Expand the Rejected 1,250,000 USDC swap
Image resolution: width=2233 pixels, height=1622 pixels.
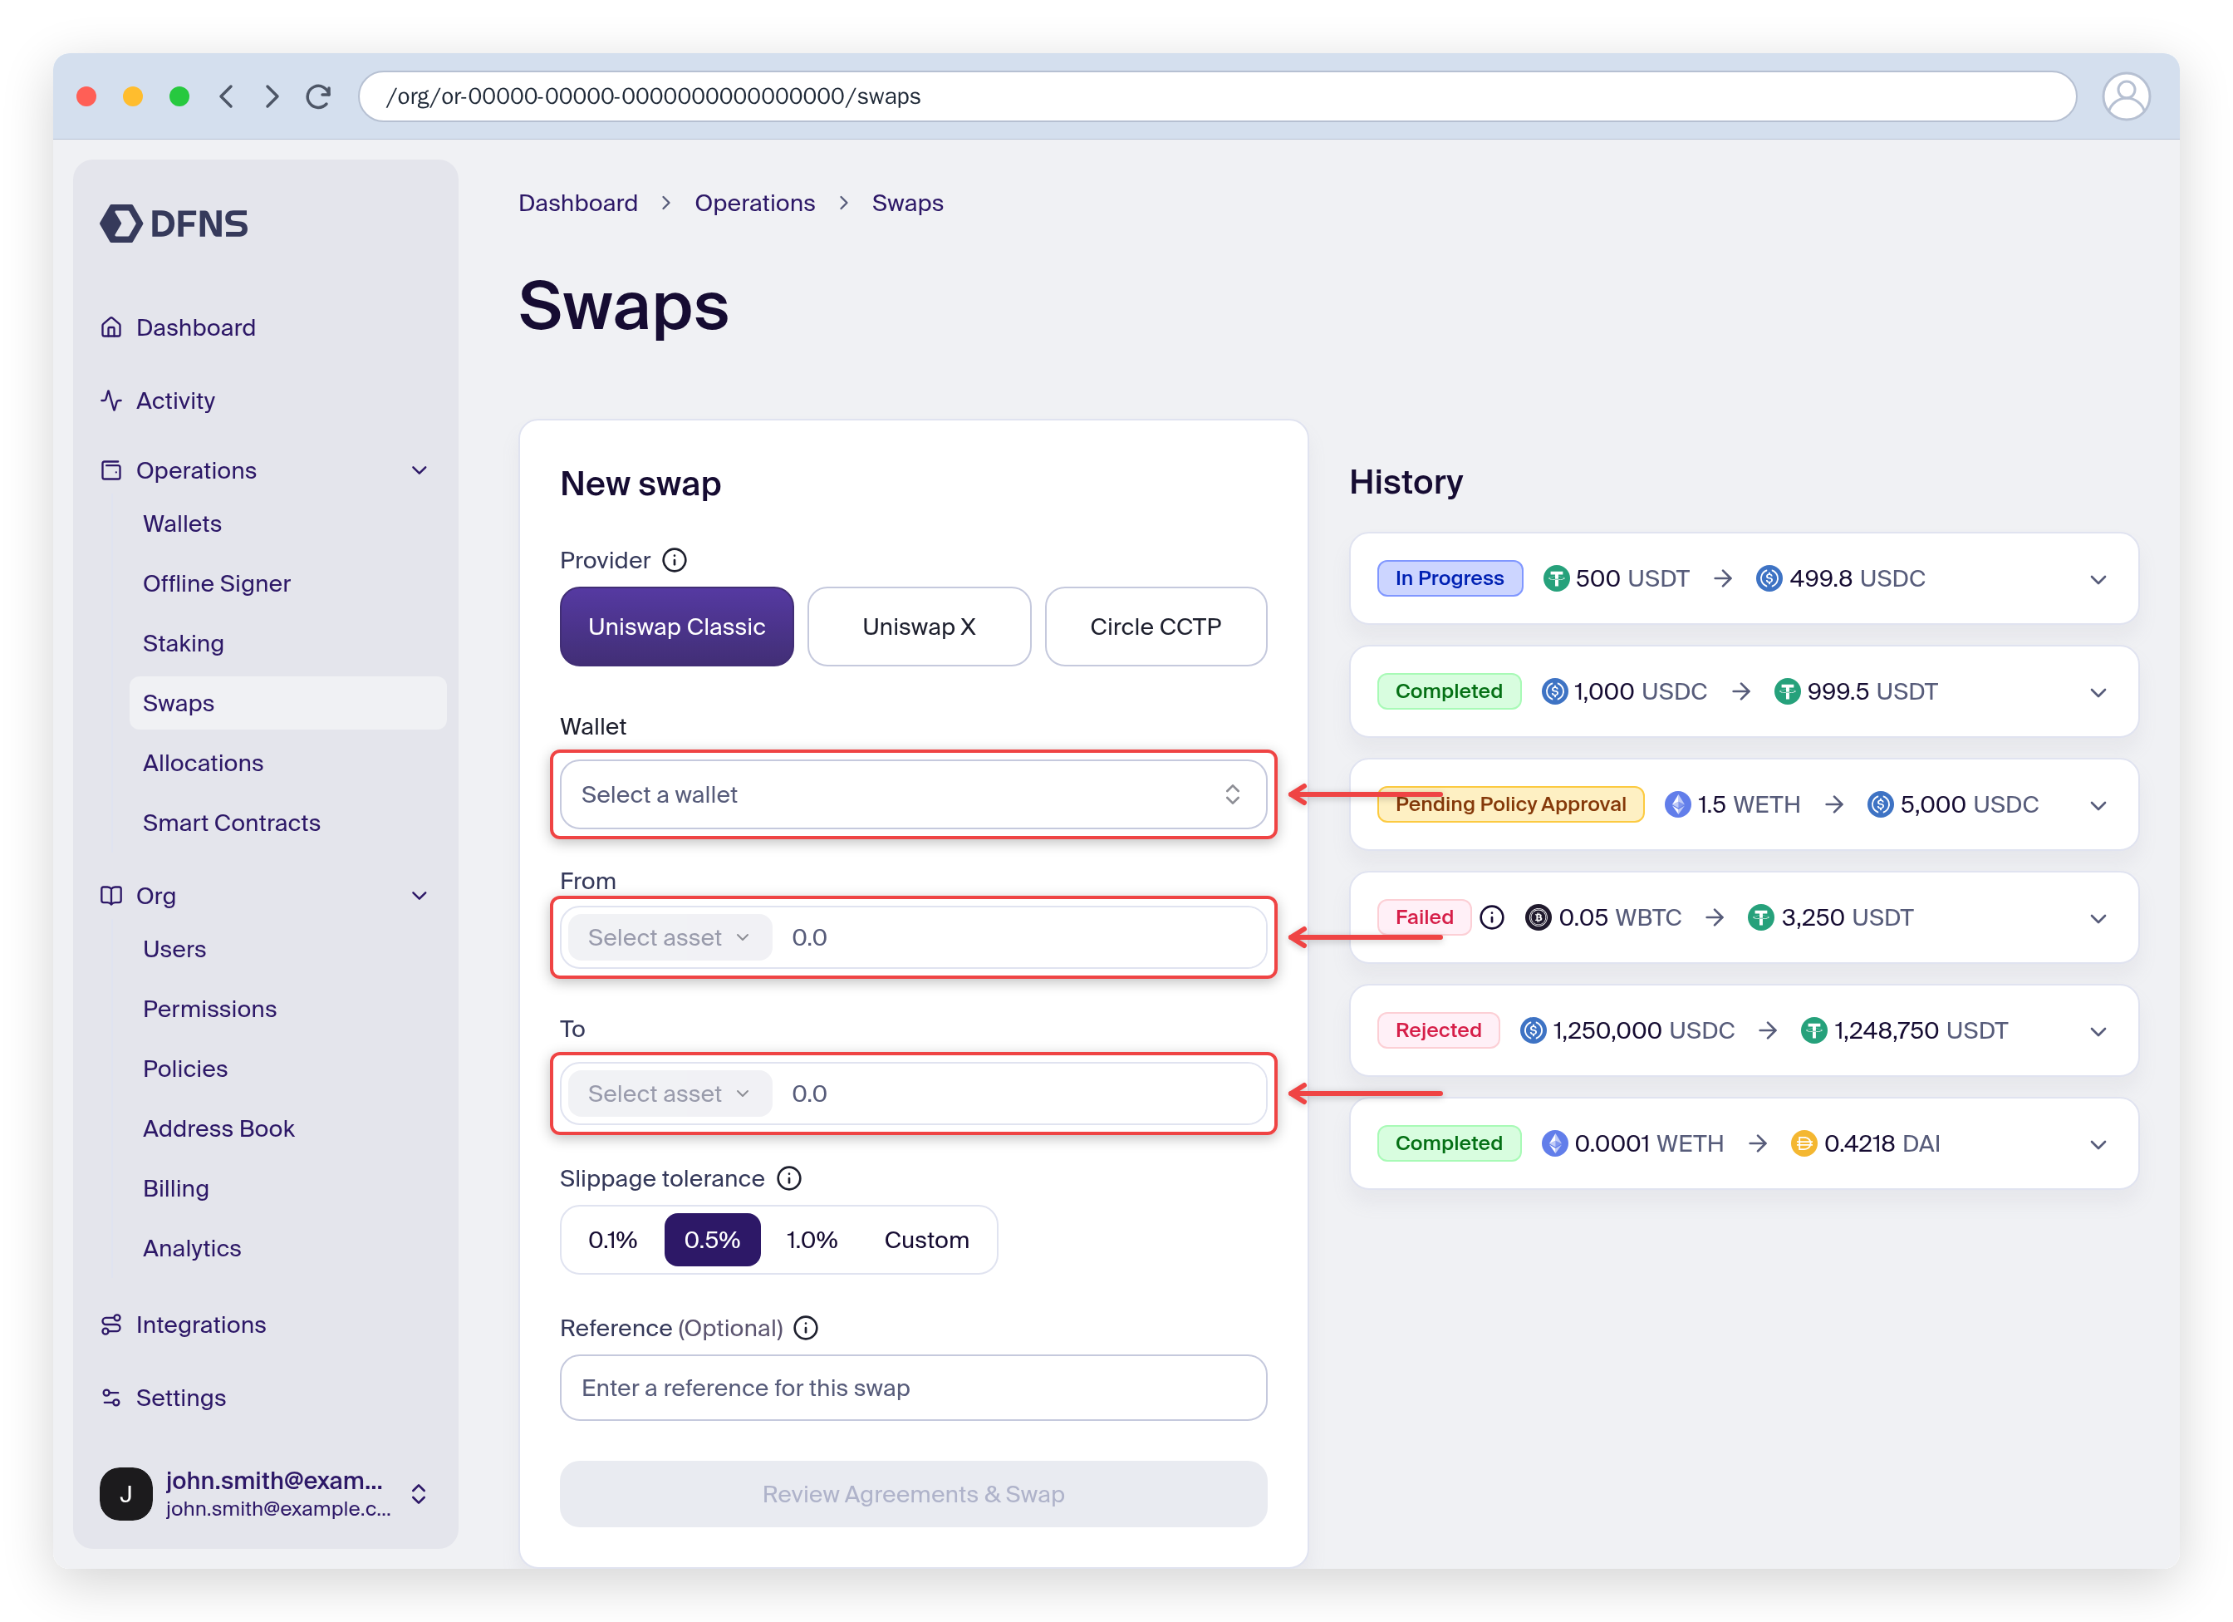2098,1031
